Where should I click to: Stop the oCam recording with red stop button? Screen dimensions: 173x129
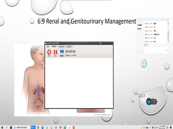[x=49, y=52]
